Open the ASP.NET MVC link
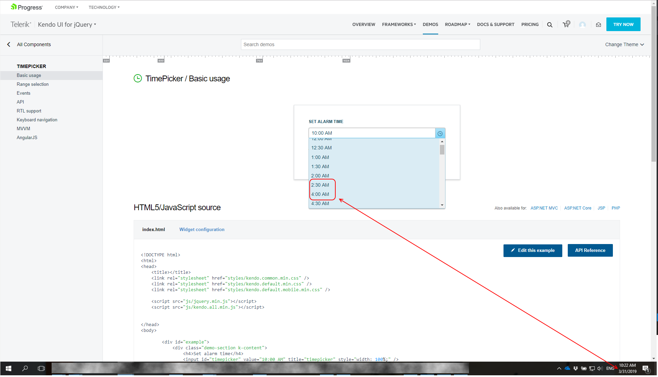Viewport: 658px width, 377px height. pos(544,208)
